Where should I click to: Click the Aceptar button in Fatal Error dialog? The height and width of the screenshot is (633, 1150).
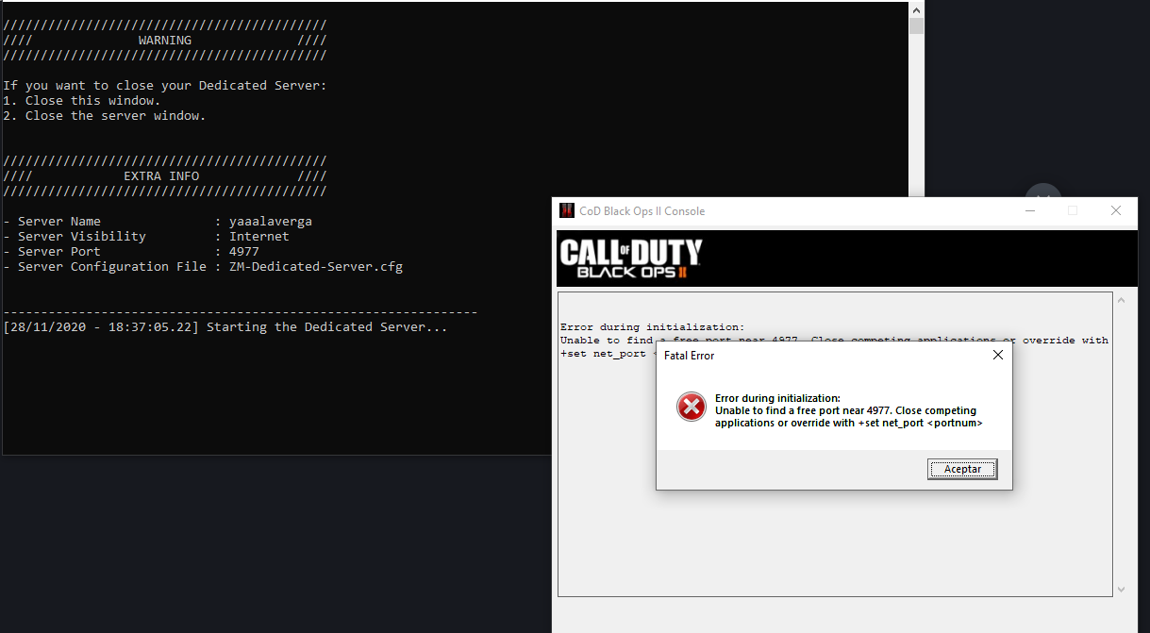click(962, 469)
